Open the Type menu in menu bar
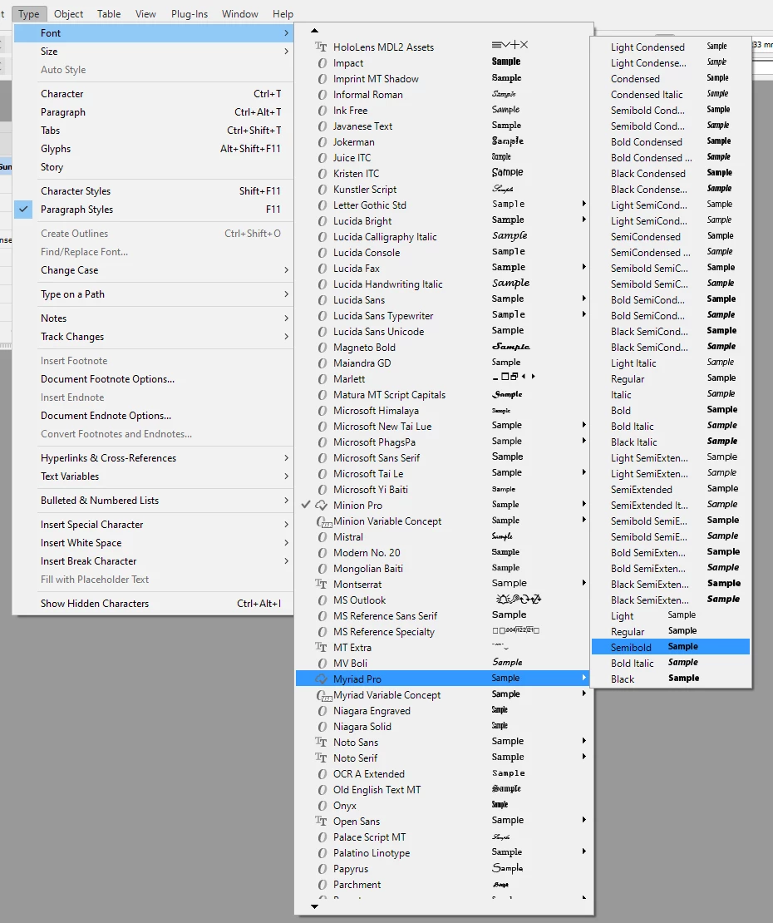The width and height of the screenshot is (773, 923). (28, 13)
